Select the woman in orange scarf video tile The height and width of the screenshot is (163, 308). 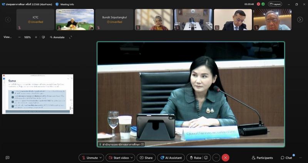pyautogui.click(x=154, y=20)
